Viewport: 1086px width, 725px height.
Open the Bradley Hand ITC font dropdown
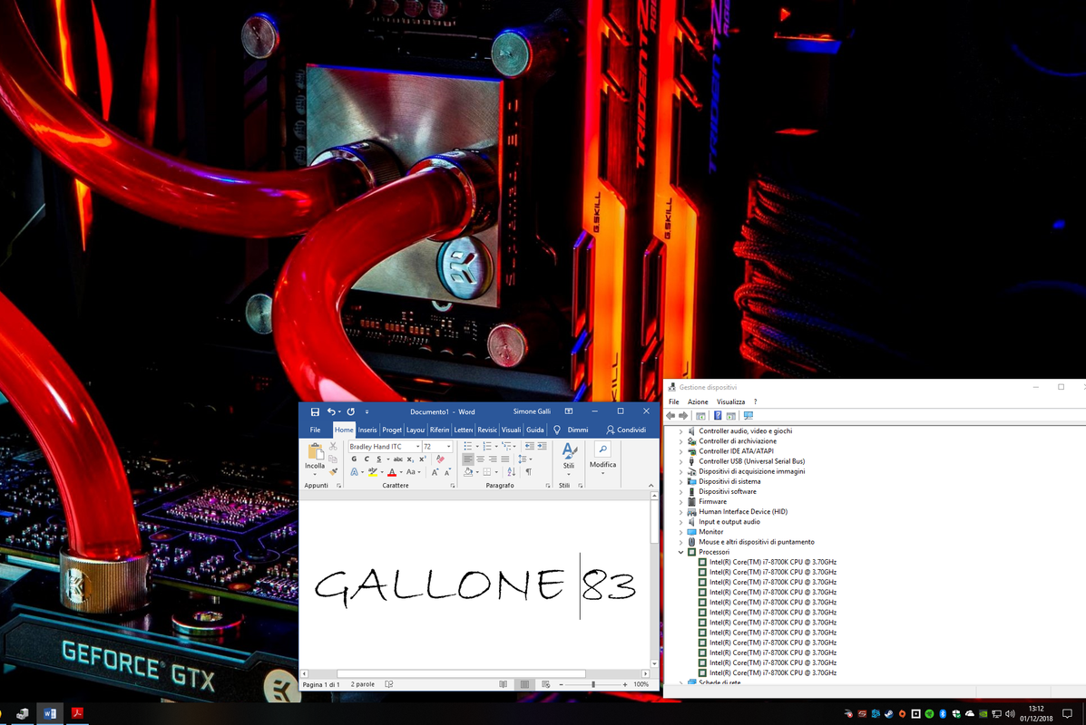pyautogui.click(x=417, y=447)
